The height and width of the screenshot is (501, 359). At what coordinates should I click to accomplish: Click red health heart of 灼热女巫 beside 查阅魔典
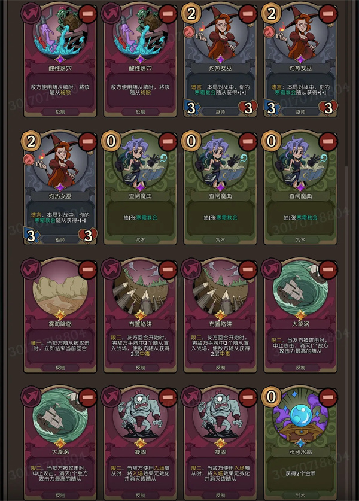tap(89, 236)
